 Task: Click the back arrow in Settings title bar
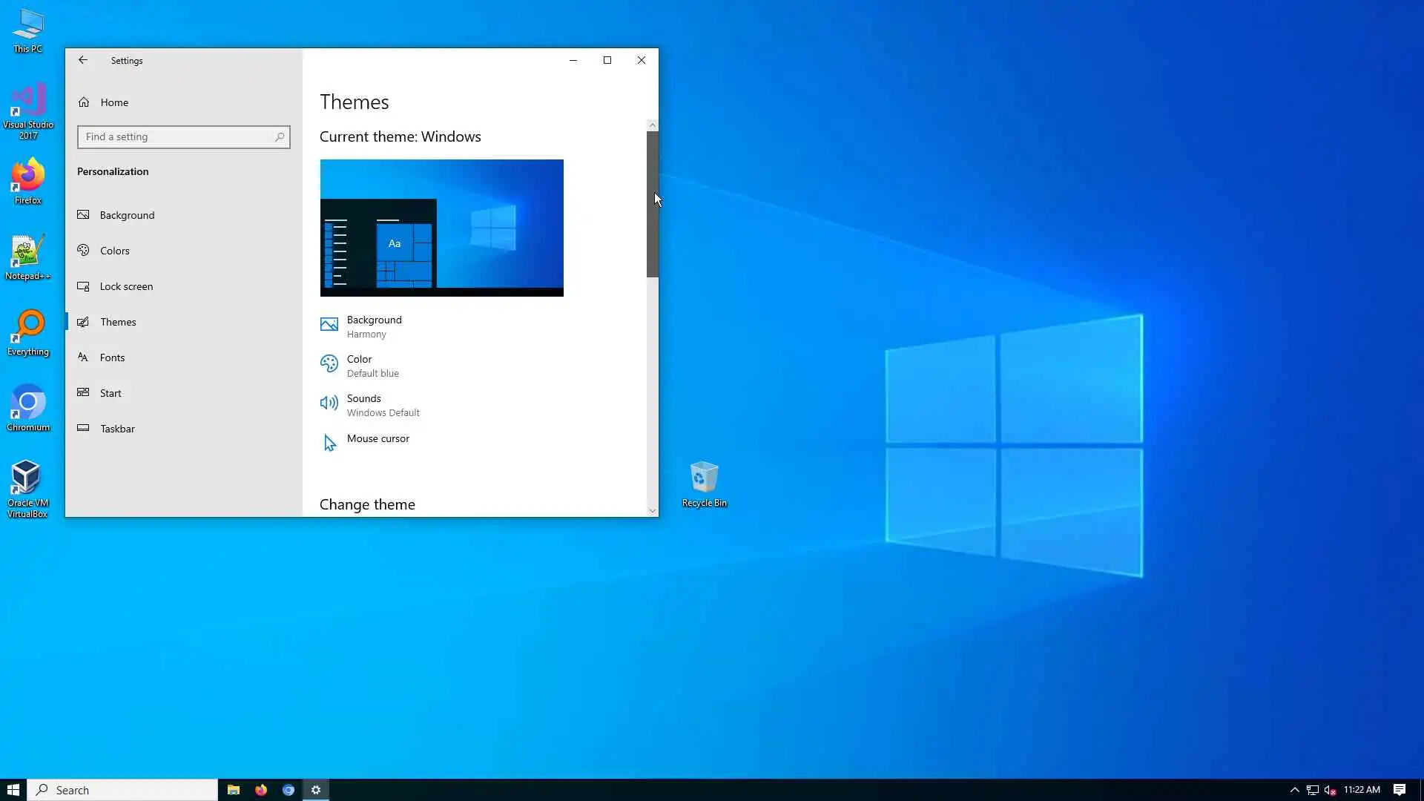pyautogui.click(x=83, y=60)
